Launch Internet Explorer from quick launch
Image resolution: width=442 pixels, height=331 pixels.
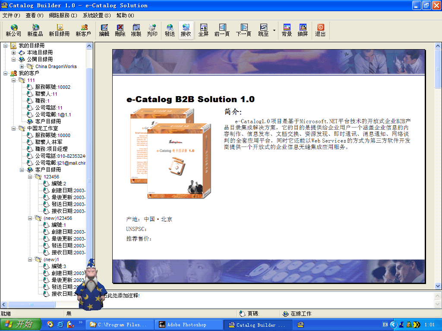tap(60, 325)
